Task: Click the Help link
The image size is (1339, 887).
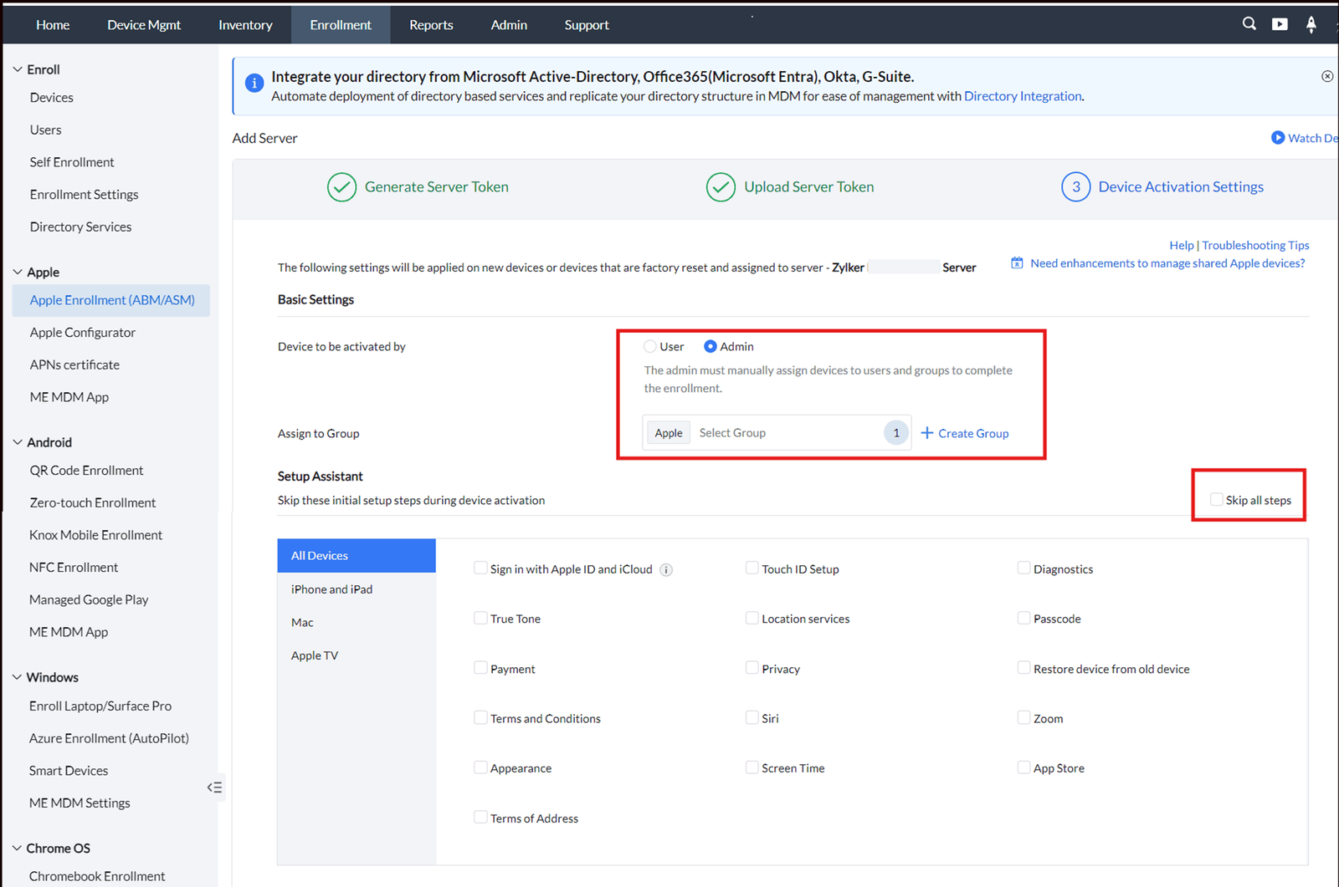Action: pos(1182,245)
